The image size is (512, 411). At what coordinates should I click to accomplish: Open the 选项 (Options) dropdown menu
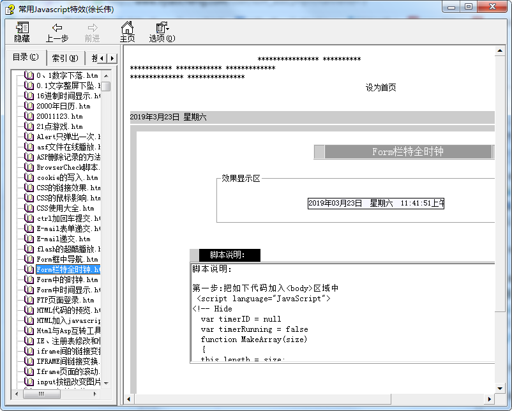[160, 31]
